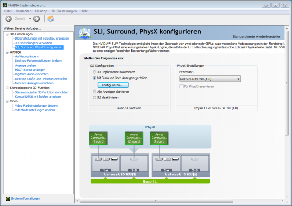The width and height of the screenshot is (292, 206).
Task: Open the back history dropdown arrow
Action: click(x=30, y=19)
